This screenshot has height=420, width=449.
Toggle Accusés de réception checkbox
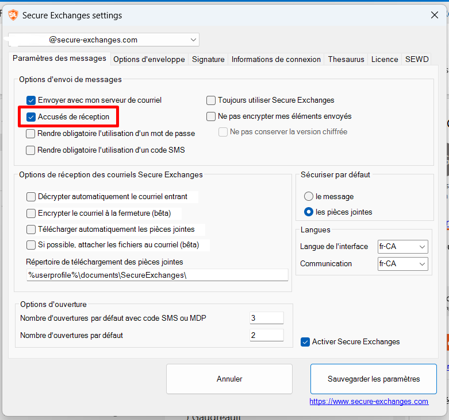tap(31, 117)
